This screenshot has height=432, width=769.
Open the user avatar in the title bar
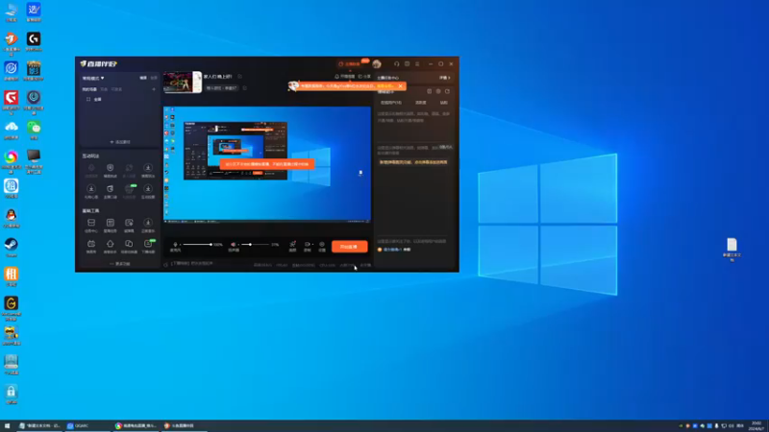pos(377,64)
